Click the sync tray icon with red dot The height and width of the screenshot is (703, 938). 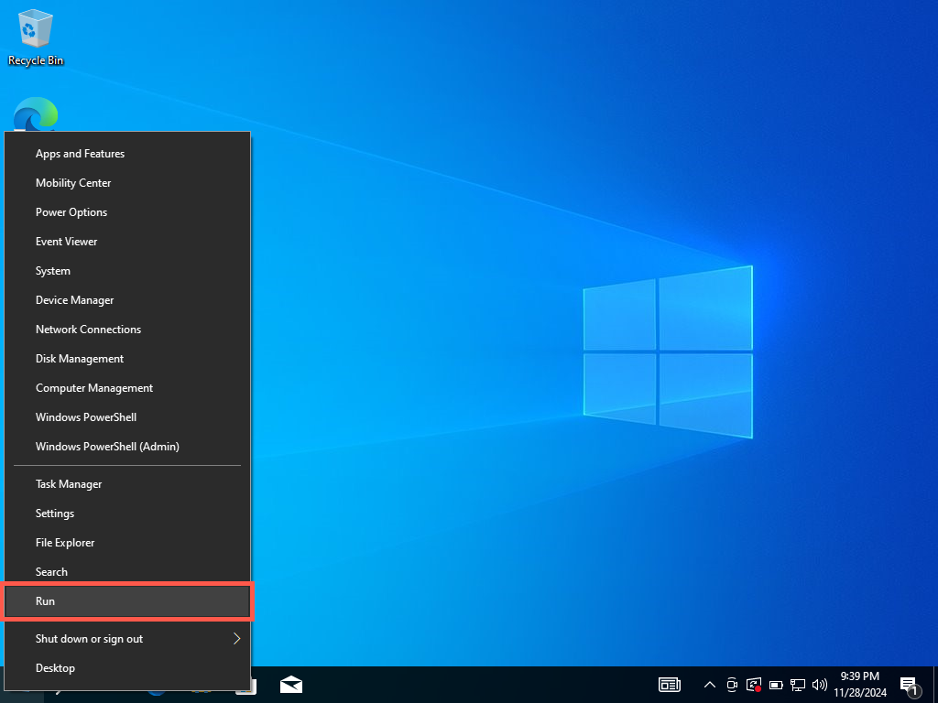pos(754,685)
